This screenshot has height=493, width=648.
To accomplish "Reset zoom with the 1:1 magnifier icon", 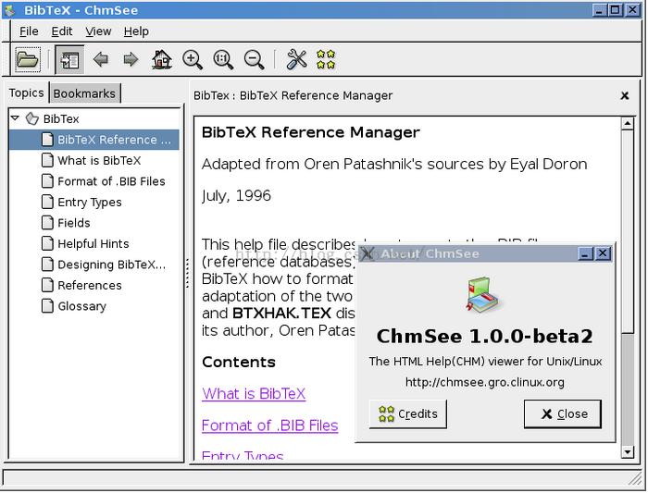I will tap(223, 60).
